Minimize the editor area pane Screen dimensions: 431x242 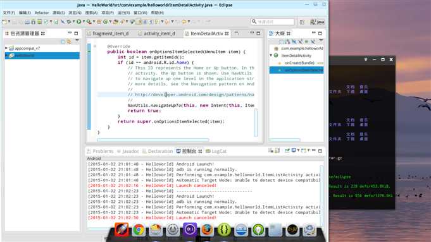[x=252, y=33]
